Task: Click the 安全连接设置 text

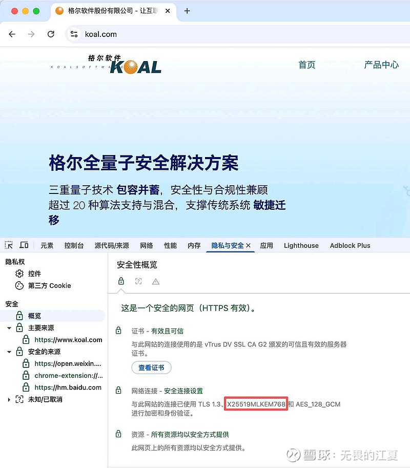Action: pyautogui.click(x=183, y=391)
